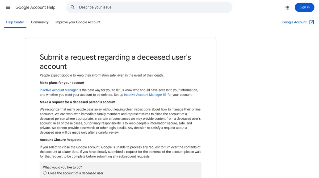
Task: Switch to the Community tab
Action: 40,22
